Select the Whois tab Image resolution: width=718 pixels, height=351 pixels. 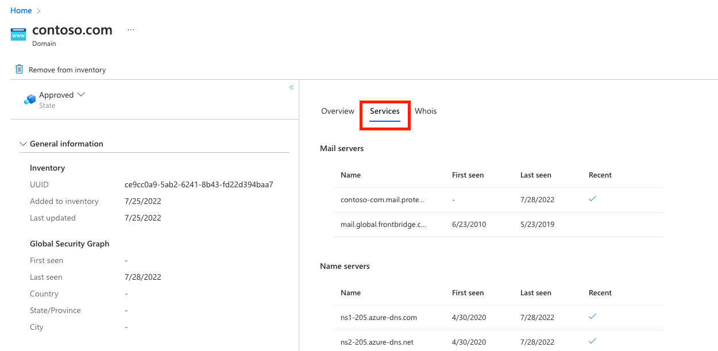tap(426, 111)
